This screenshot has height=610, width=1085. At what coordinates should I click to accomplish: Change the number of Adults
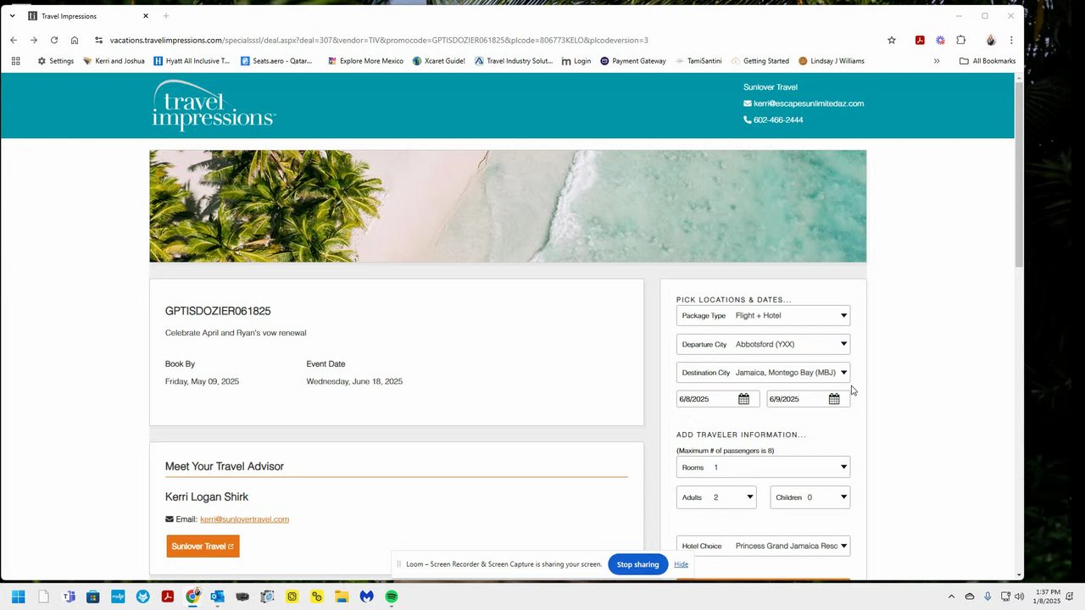[716, 497]
